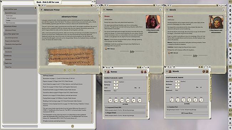Image resolution: width=232 pixels, height=130 pixels.
Task: Click Romeo's token icon beside NPC sheet name
Action: coord(108,72)
